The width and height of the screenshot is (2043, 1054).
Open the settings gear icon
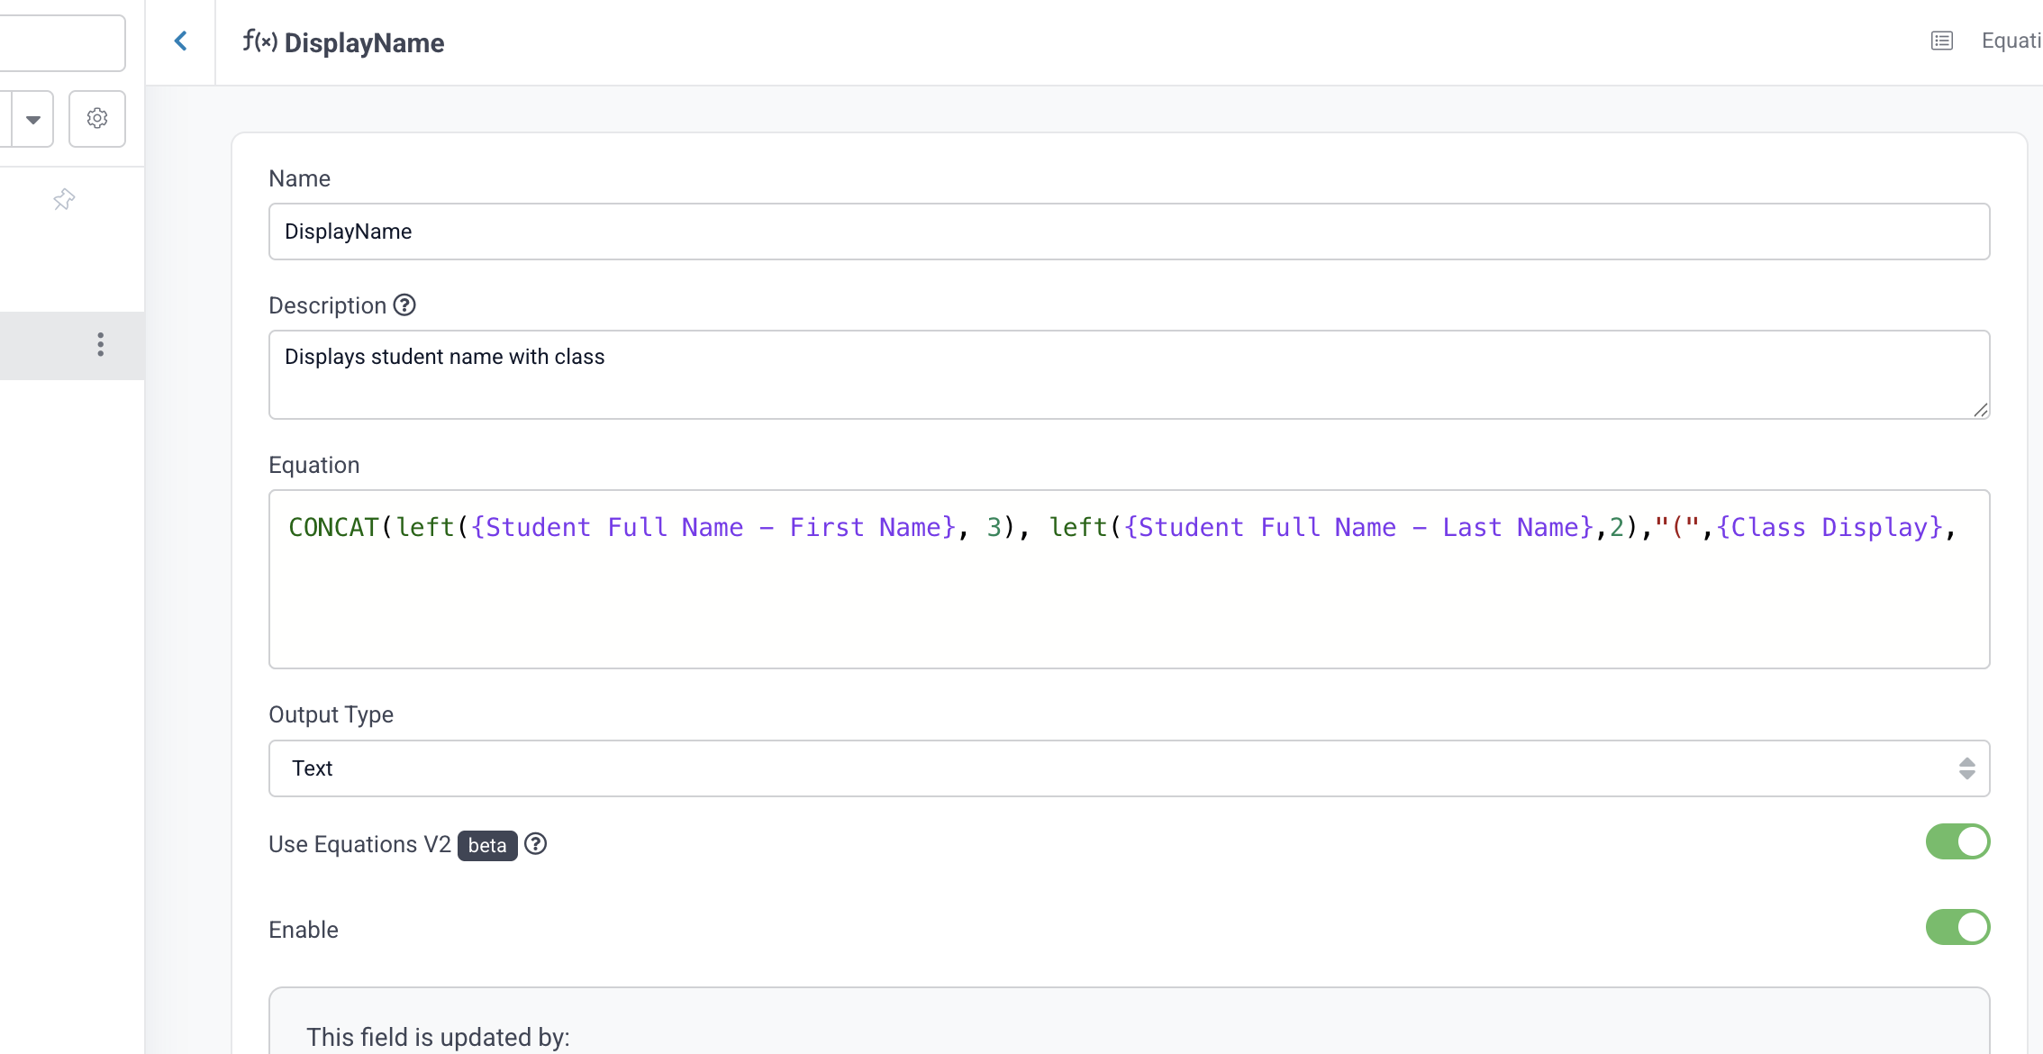tap(97, 118)
